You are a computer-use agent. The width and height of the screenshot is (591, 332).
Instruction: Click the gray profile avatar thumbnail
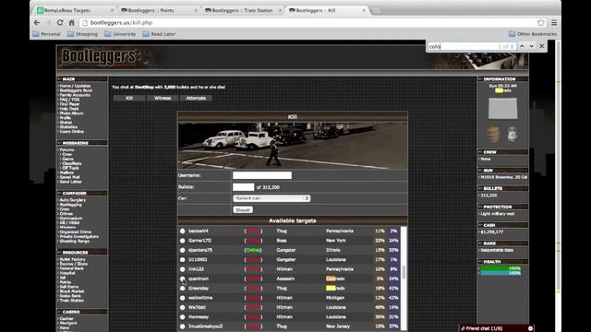click(502, 109)
